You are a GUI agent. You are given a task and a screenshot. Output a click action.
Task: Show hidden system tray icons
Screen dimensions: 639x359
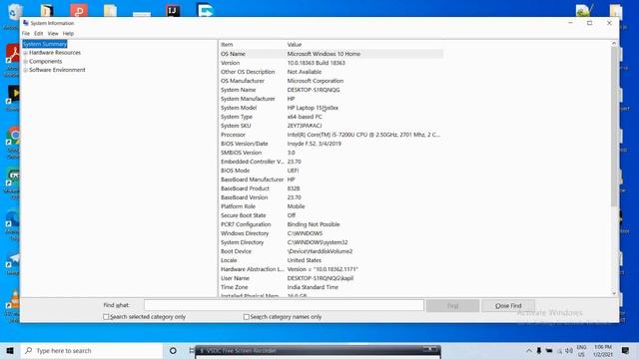(528, 350)
